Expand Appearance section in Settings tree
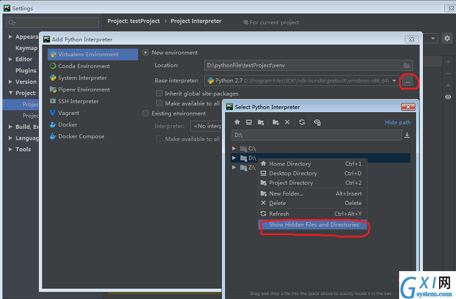Viewport: 456px width, 299px height. (x=10, y=37)
